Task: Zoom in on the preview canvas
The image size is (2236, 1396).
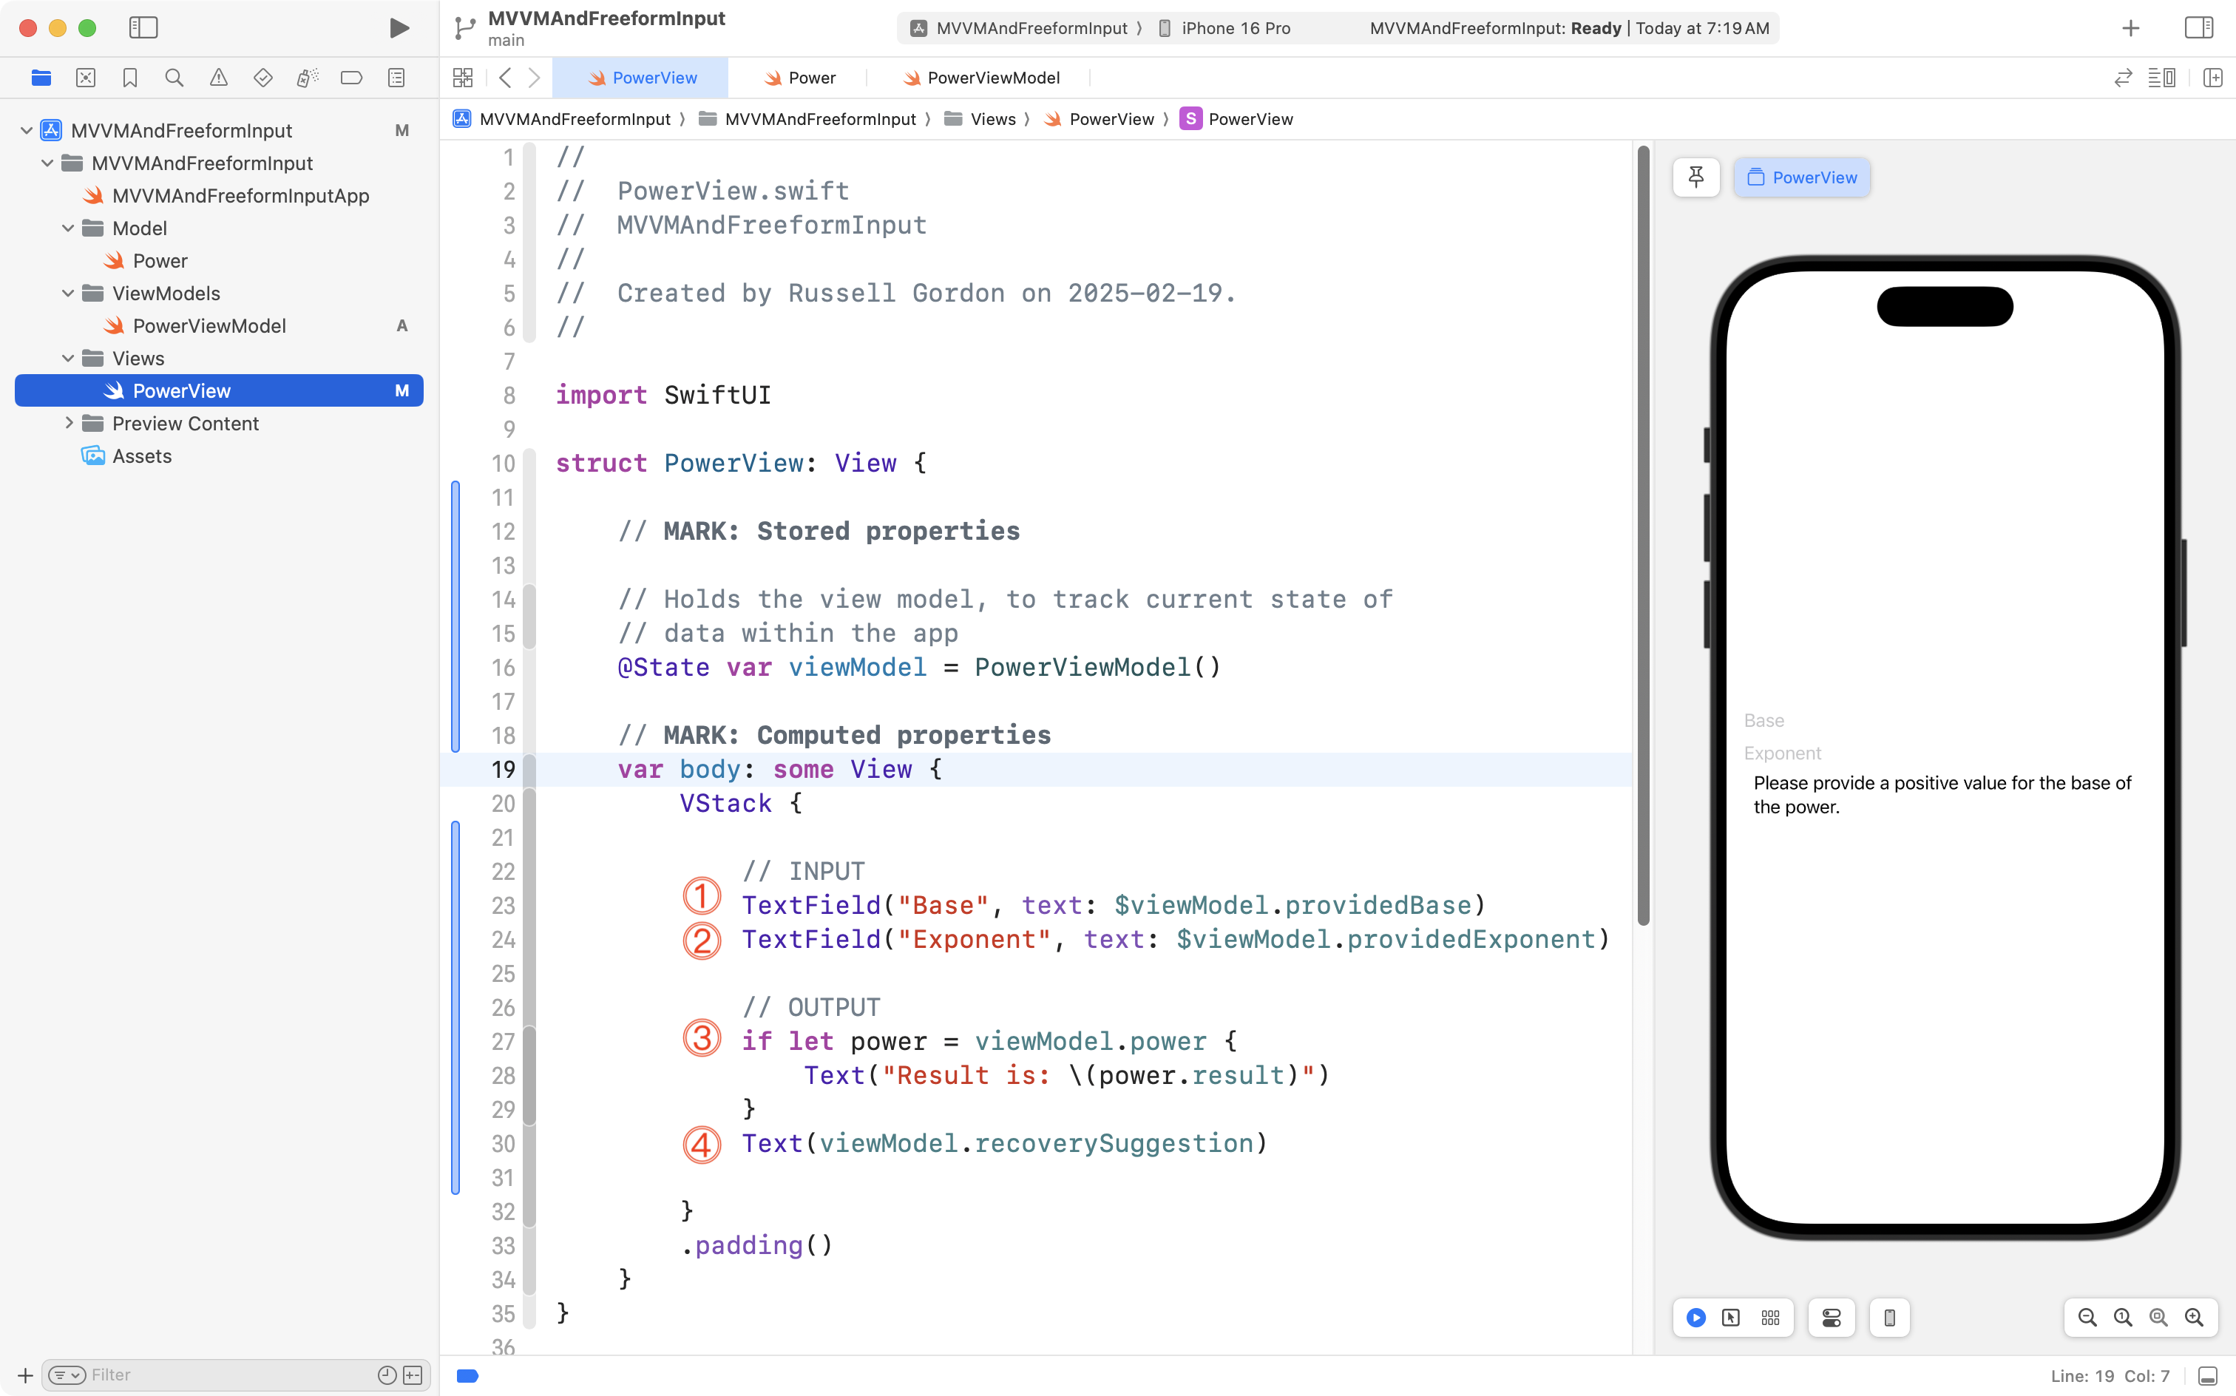Action: 2195,1318
